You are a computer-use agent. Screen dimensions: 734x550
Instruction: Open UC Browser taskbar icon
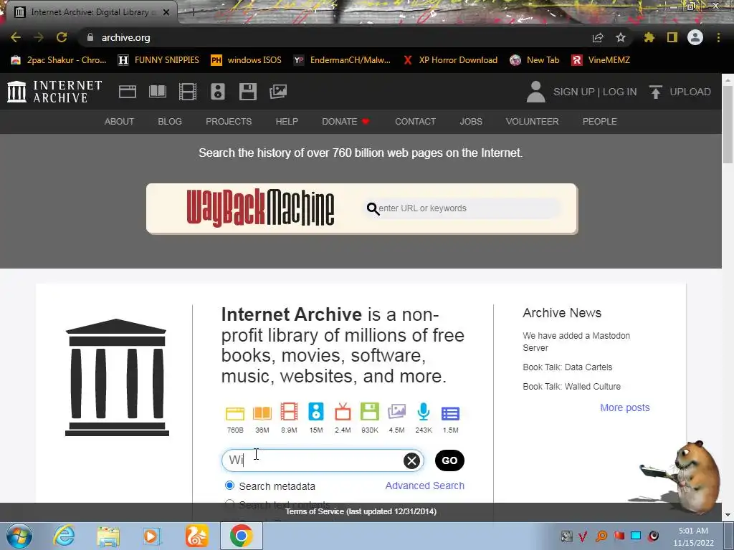(x=196, y=536)
